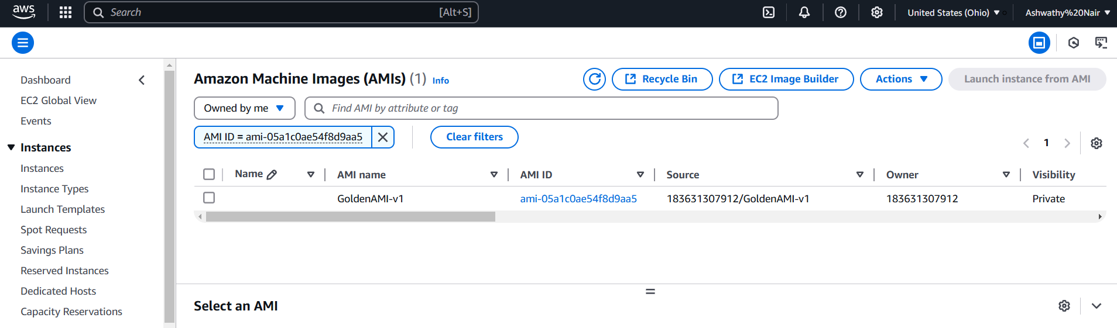This screenshot has width=1117, height=328.
Task: Click the Owner value 183631307912
Action: tap(922, 199)
